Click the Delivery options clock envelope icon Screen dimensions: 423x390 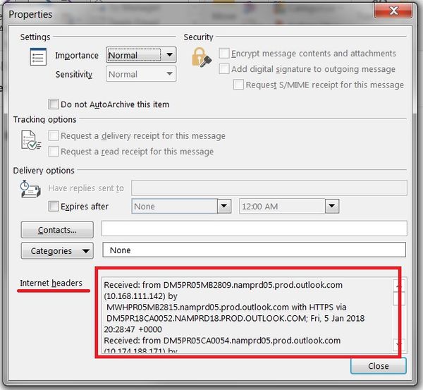click(x=30, y=189)
